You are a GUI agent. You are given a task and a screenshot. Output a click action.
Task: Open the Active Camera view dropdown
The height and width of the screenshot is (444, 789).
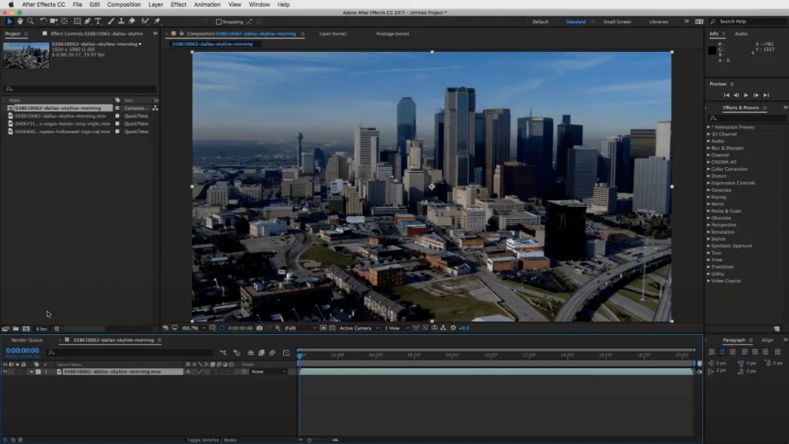tap(357, 328)
